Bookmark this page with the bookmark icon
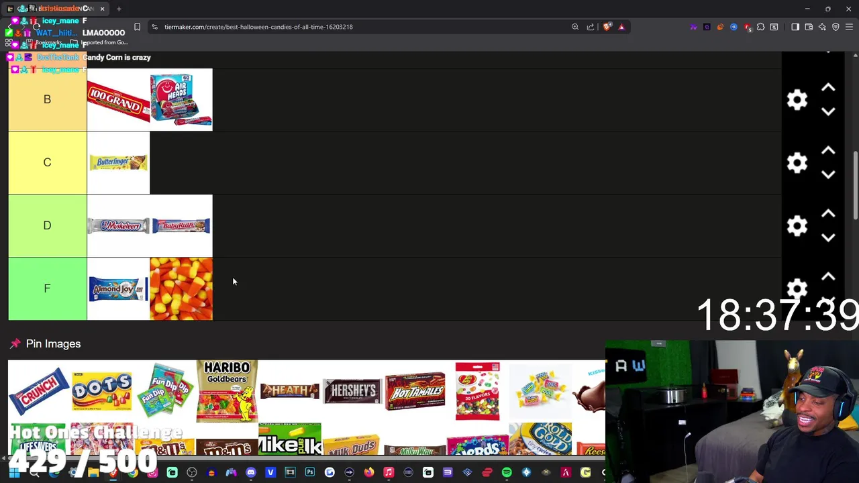Image resolution: width=859 pixels, height=483 pixels. (137, 27)
